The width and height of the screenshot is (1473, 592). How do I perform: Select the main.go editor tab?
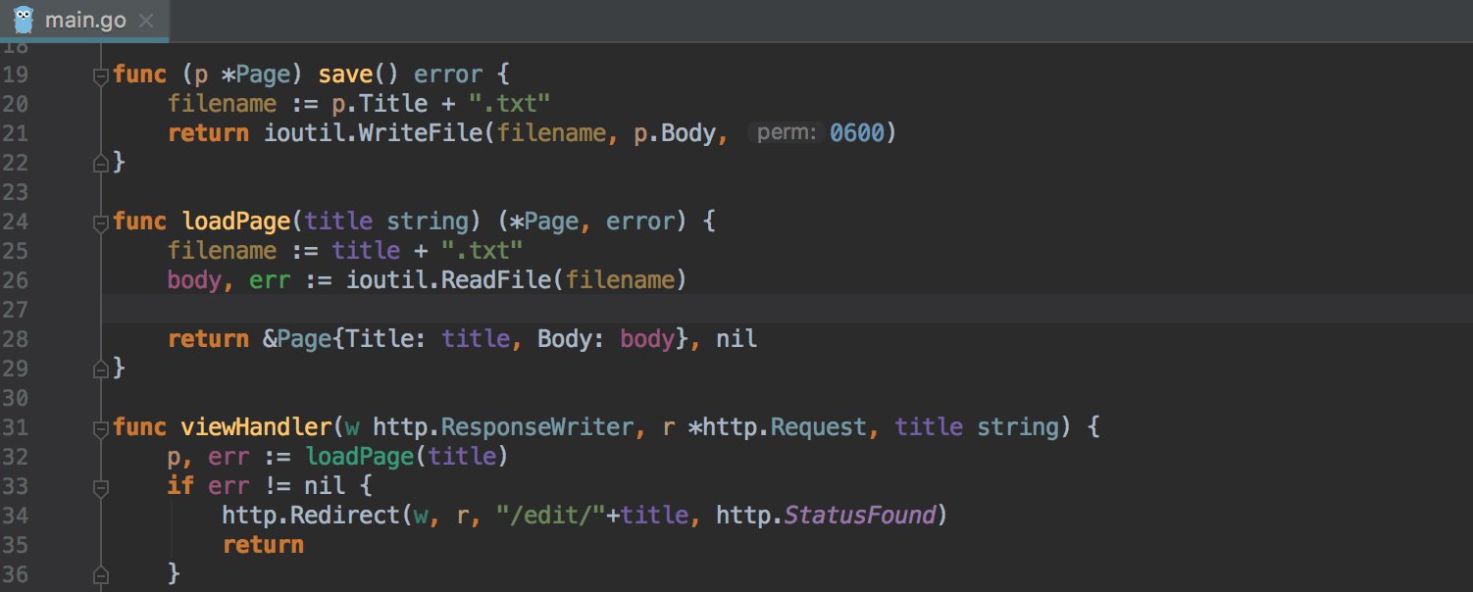click(x=84, y=20)
